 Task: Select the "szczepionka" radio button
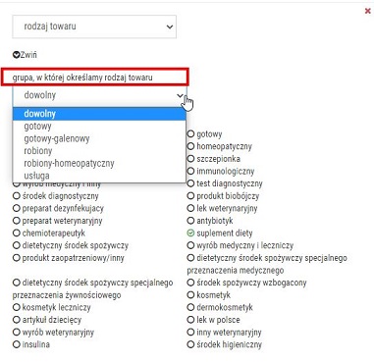click(x=190, y=159)
